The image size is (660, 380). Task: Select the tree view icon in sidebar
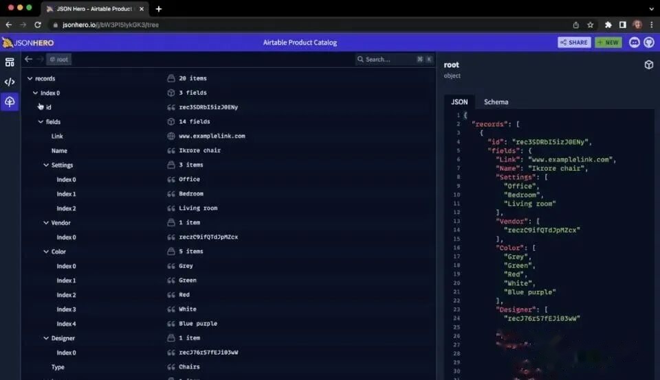(x=9, y=102)
